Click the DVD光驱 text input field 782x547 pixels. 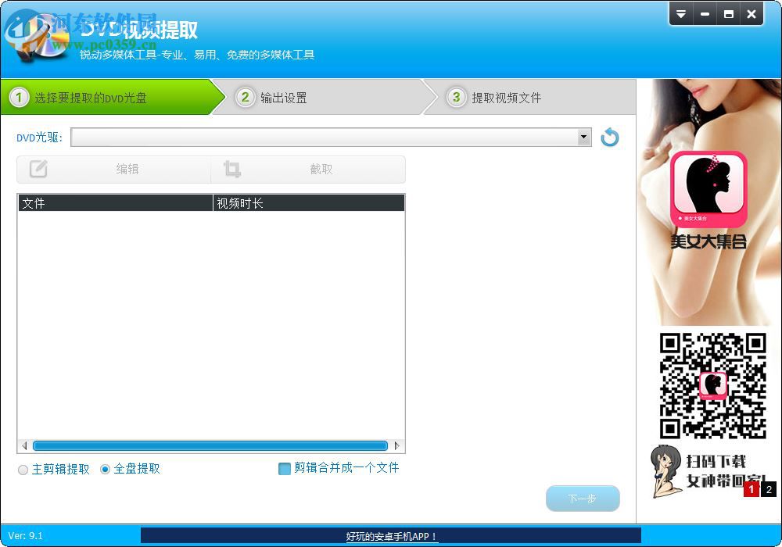313,137
